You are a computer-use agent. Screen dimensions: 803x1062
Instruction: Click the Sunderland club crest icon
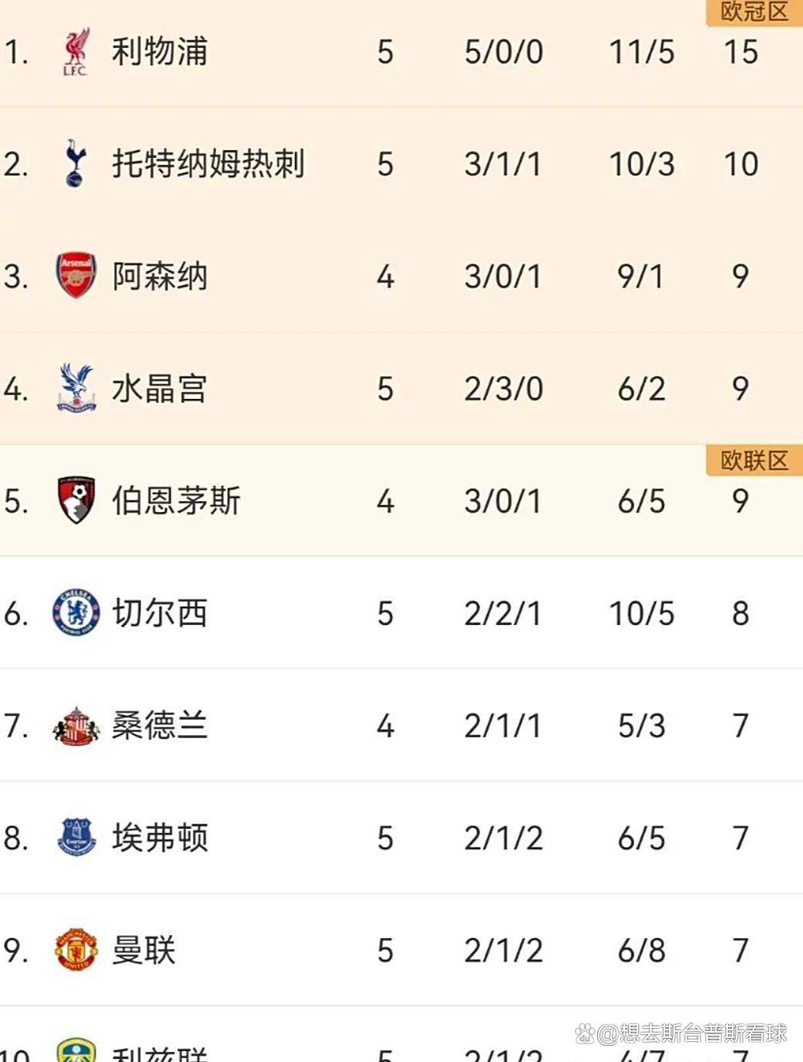click(x=76, y=726)
